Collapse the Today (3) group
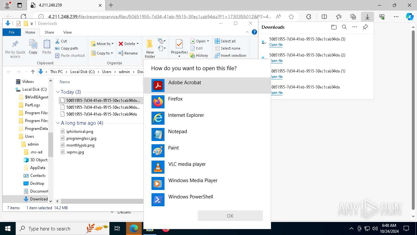Image resolution: width=417 pixels, height=235 pixels. click(x=58, y=92)
